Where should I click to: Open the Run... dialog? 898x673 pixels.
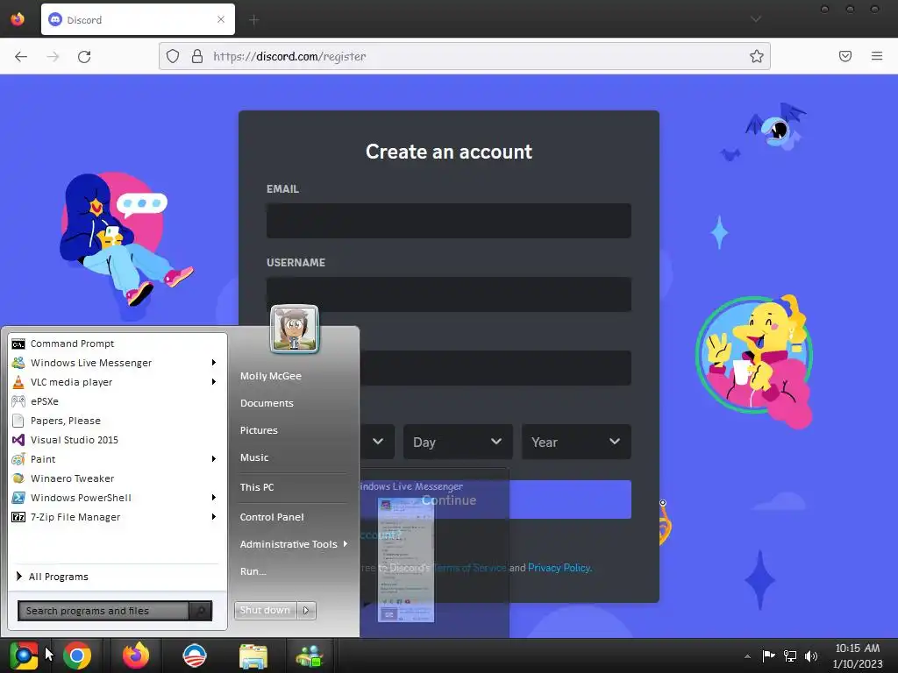[x=253, y=571]
